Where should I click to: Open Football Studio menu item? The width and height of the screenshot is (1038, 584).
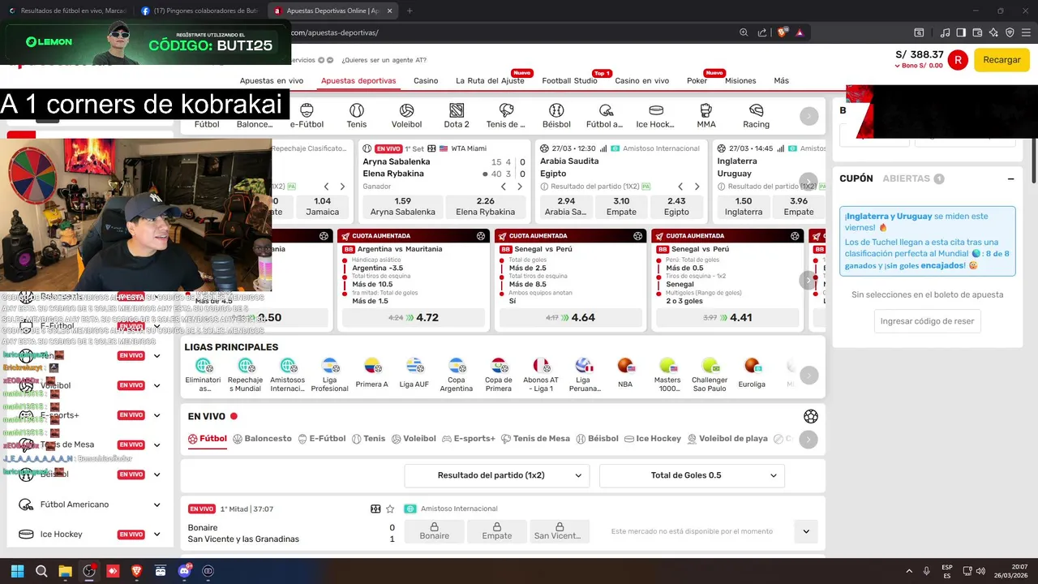[x=569, y=80]
